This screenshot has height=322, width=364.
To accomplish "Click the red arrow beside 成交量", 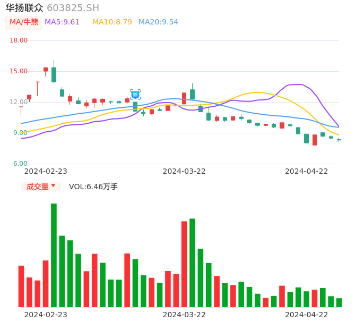I will pyautogui.click(x=53, y=187).
